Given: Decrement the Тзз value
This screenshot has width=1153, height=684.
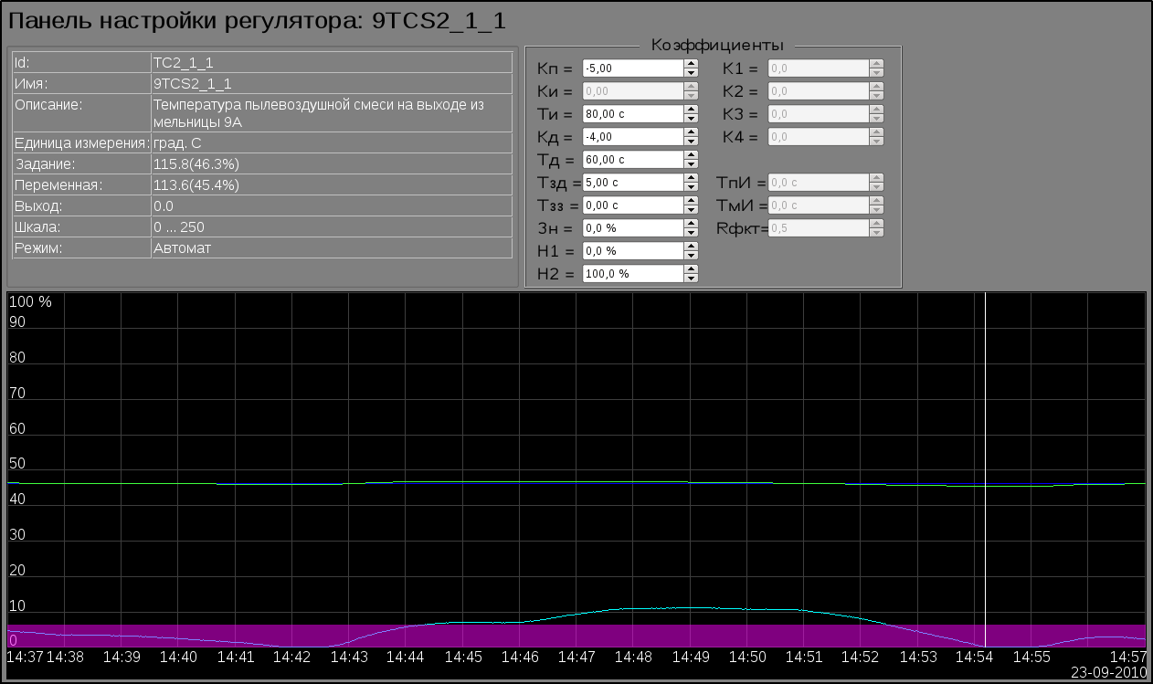Looking at the screenshot, I should tap(692, 209).
